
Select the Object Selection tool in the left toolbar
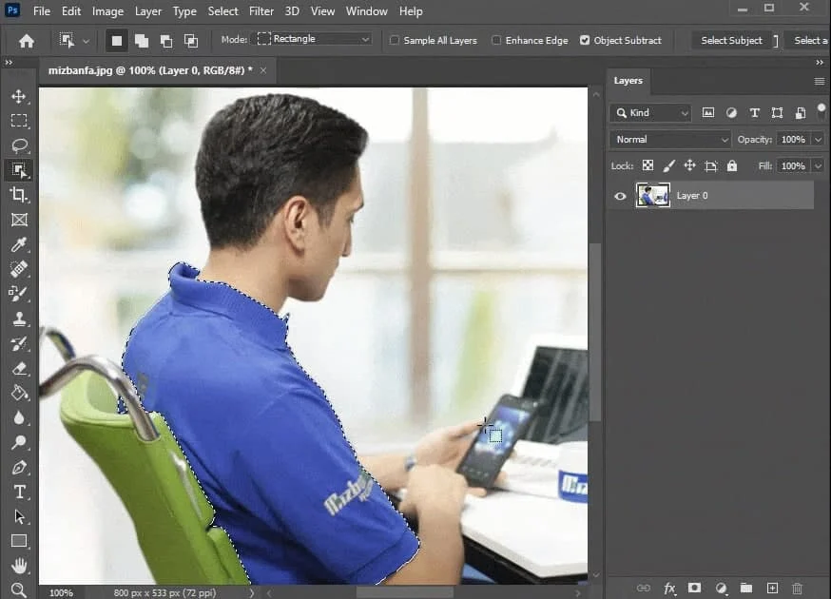19,170
